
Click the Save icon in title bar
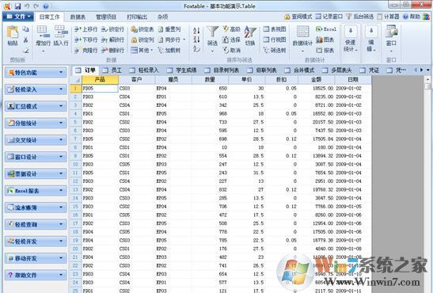(x=17, y=6)
